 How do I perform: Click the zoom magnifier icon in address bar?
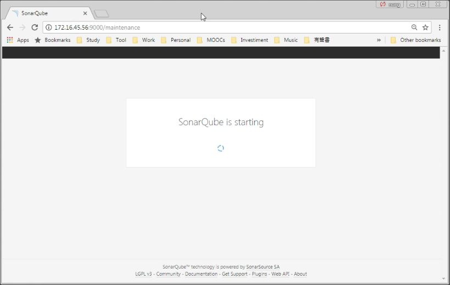414,27
